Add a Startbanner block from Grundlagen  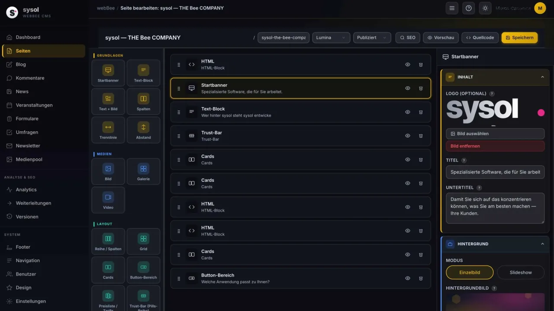coord(108,73)
